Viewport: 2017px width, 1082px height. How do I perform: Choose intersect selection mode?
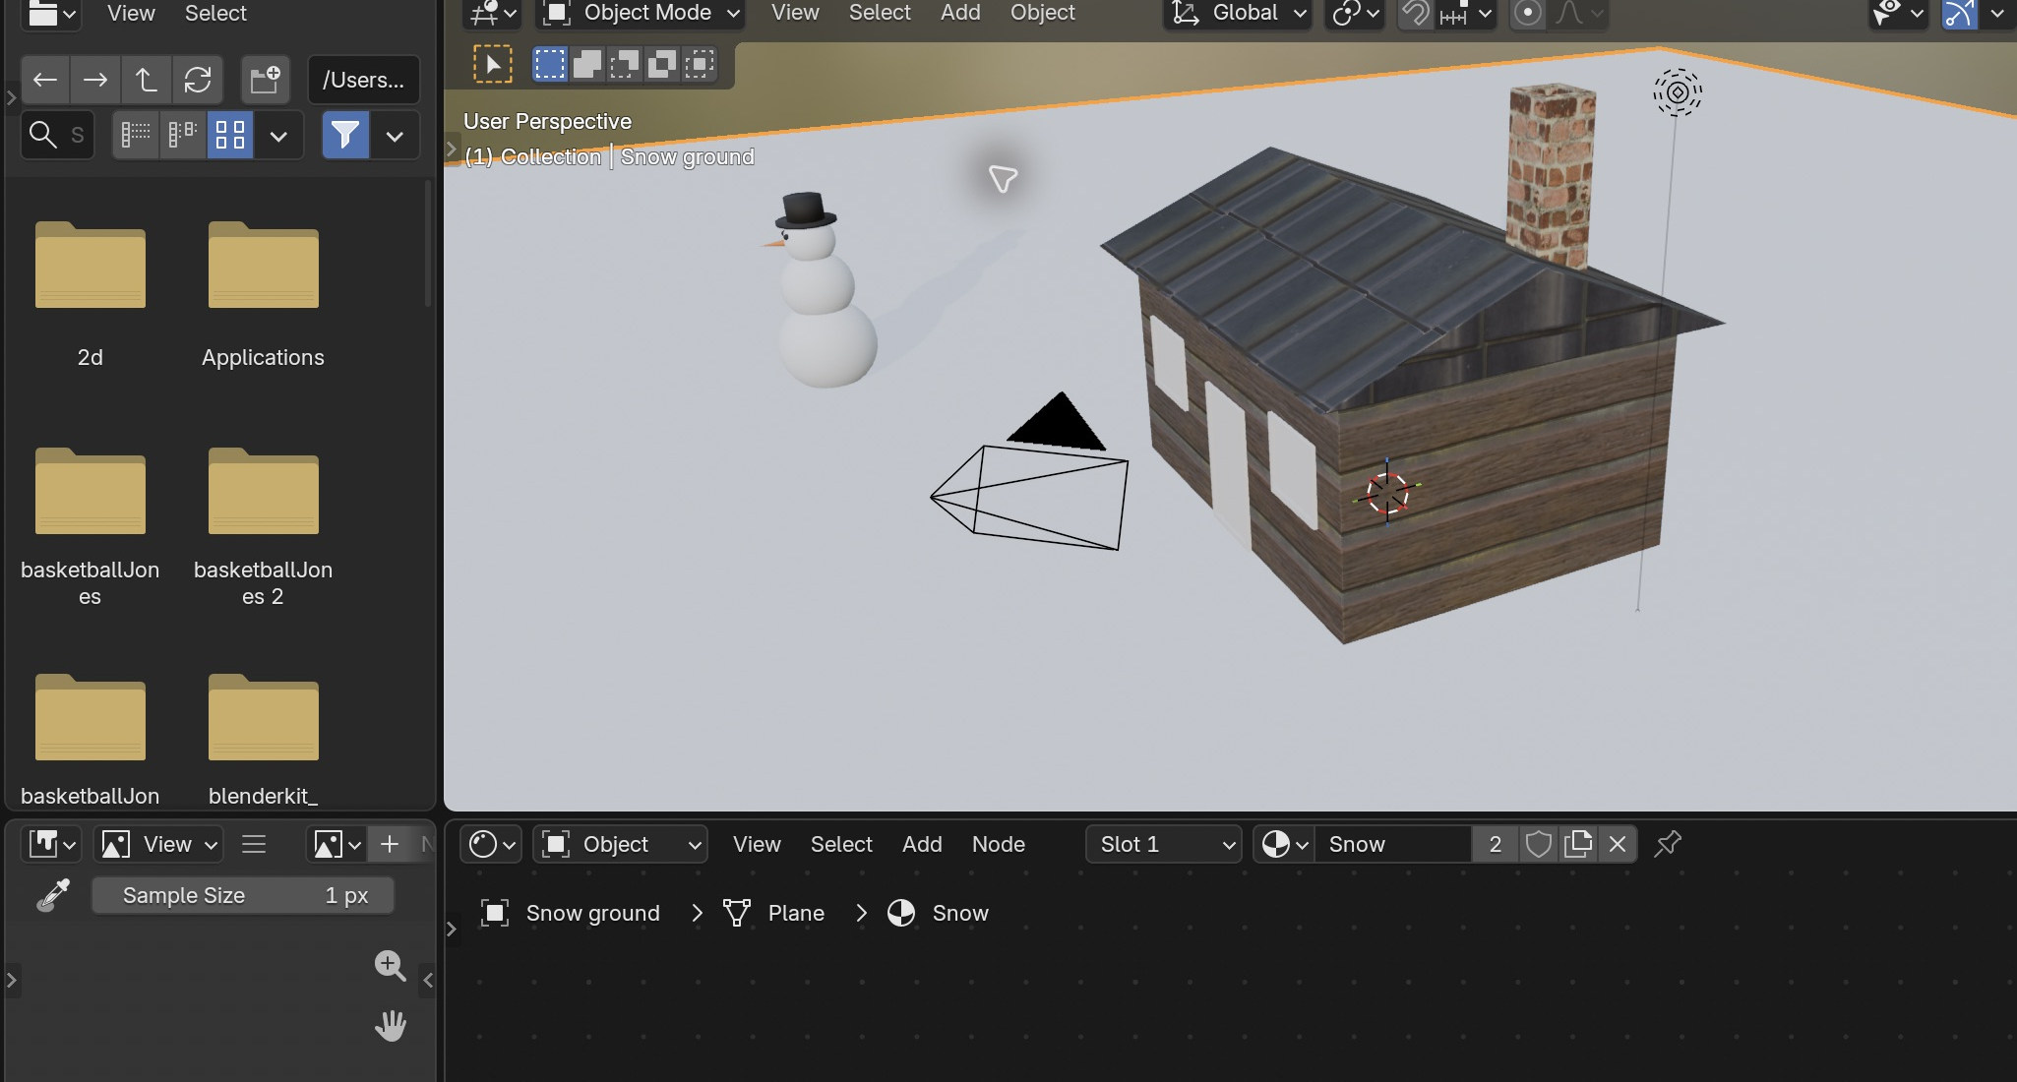tap(700, 65)
